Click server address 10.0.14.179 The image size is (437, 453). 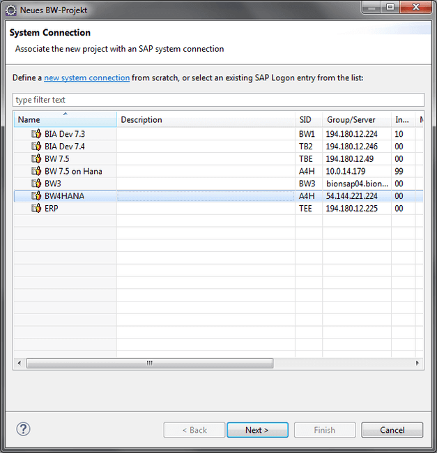pos(346,171)
